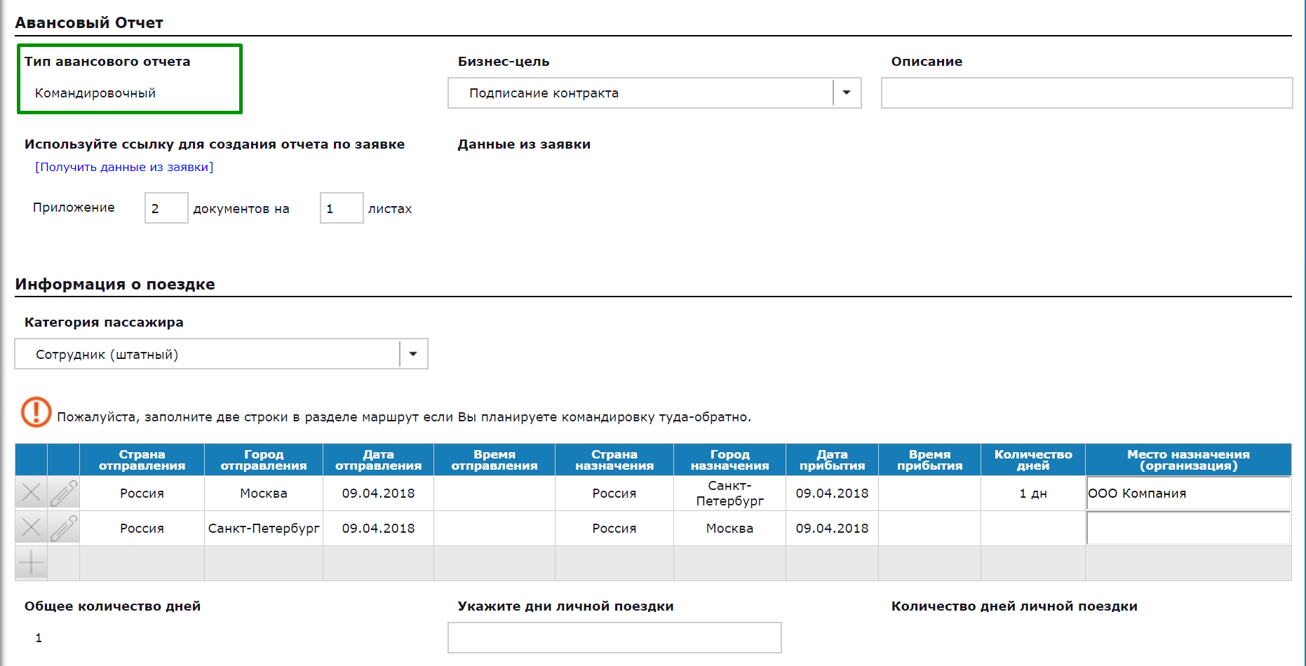Delete the Санкт-Петербург to Москва route row
Image resolution: width=1306 pixels, height=666 pixels.
[31, 528]
